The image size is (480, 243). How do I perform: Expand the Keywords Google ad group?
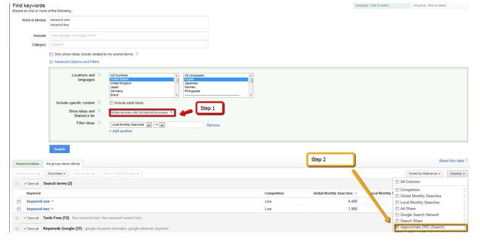click(17, 229)
